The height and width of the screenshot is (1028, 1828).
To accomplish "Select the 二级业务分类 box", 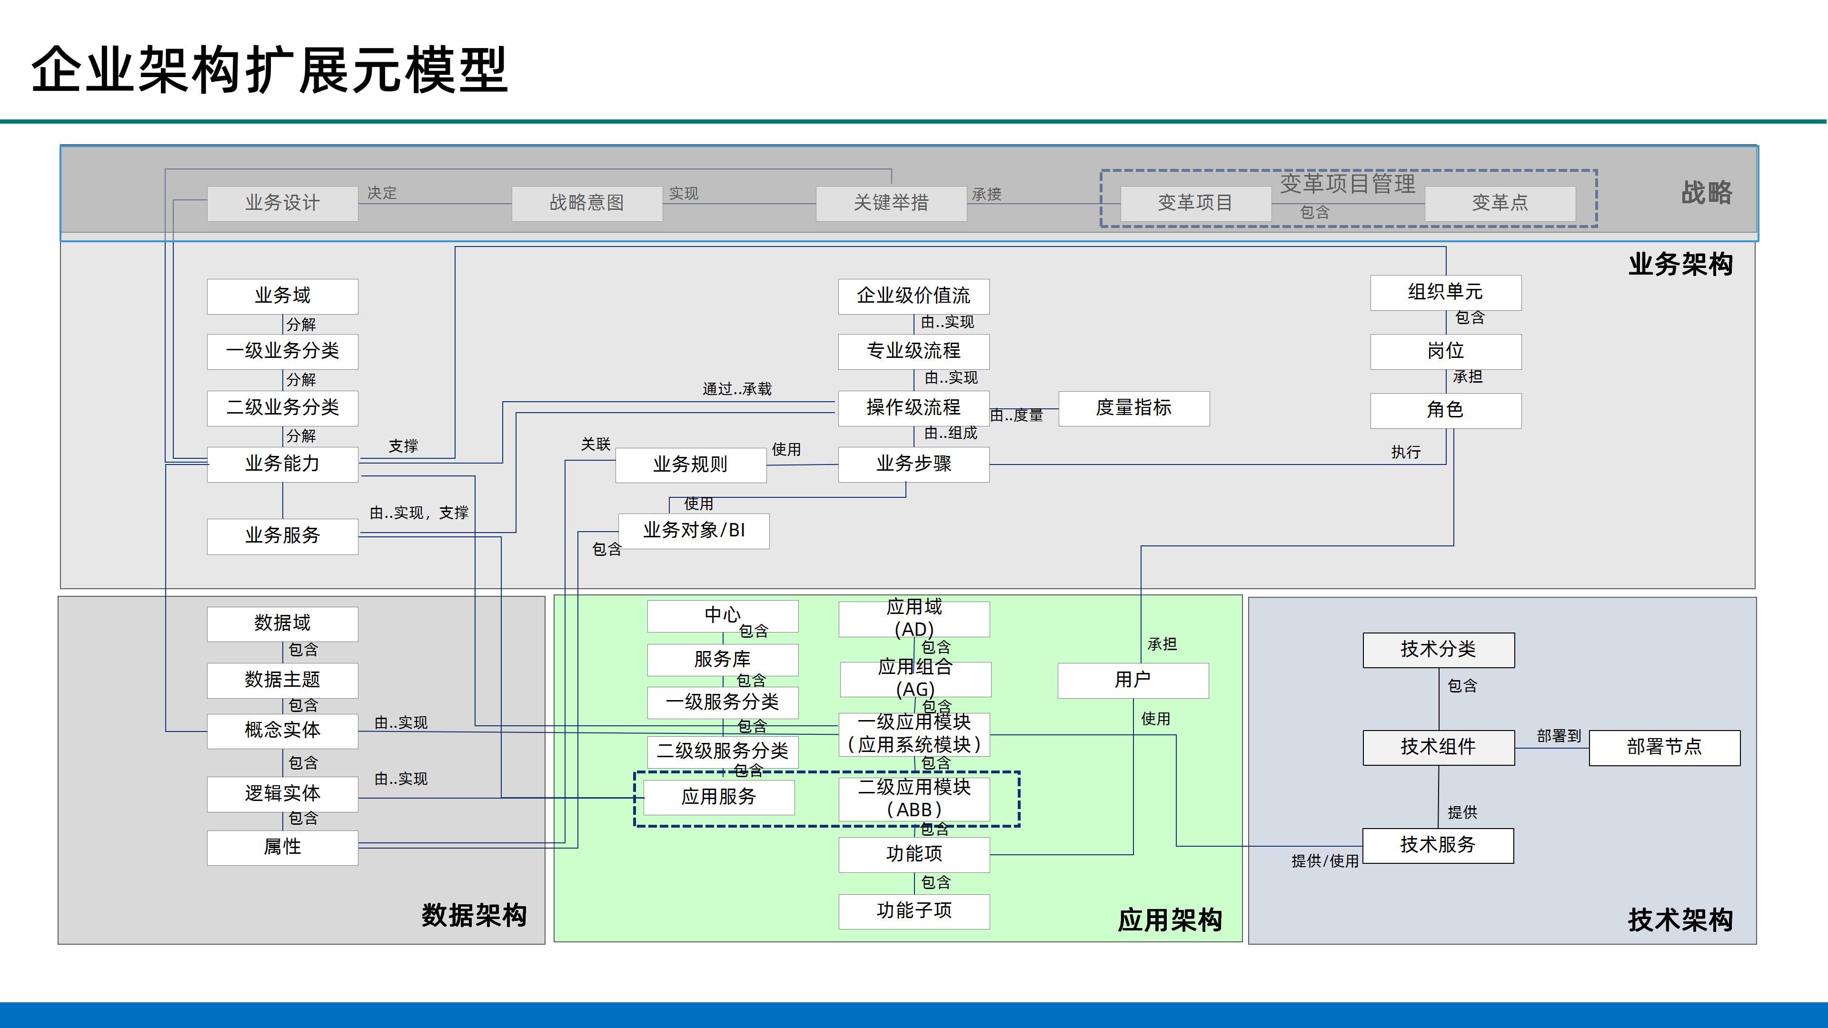I will pos(282,408).
